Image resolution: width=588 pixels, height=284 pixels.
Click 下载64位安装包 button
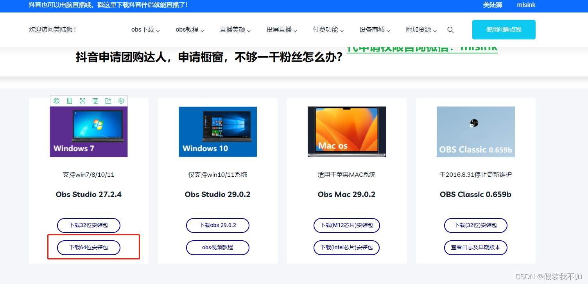click(x=89, y=247)
